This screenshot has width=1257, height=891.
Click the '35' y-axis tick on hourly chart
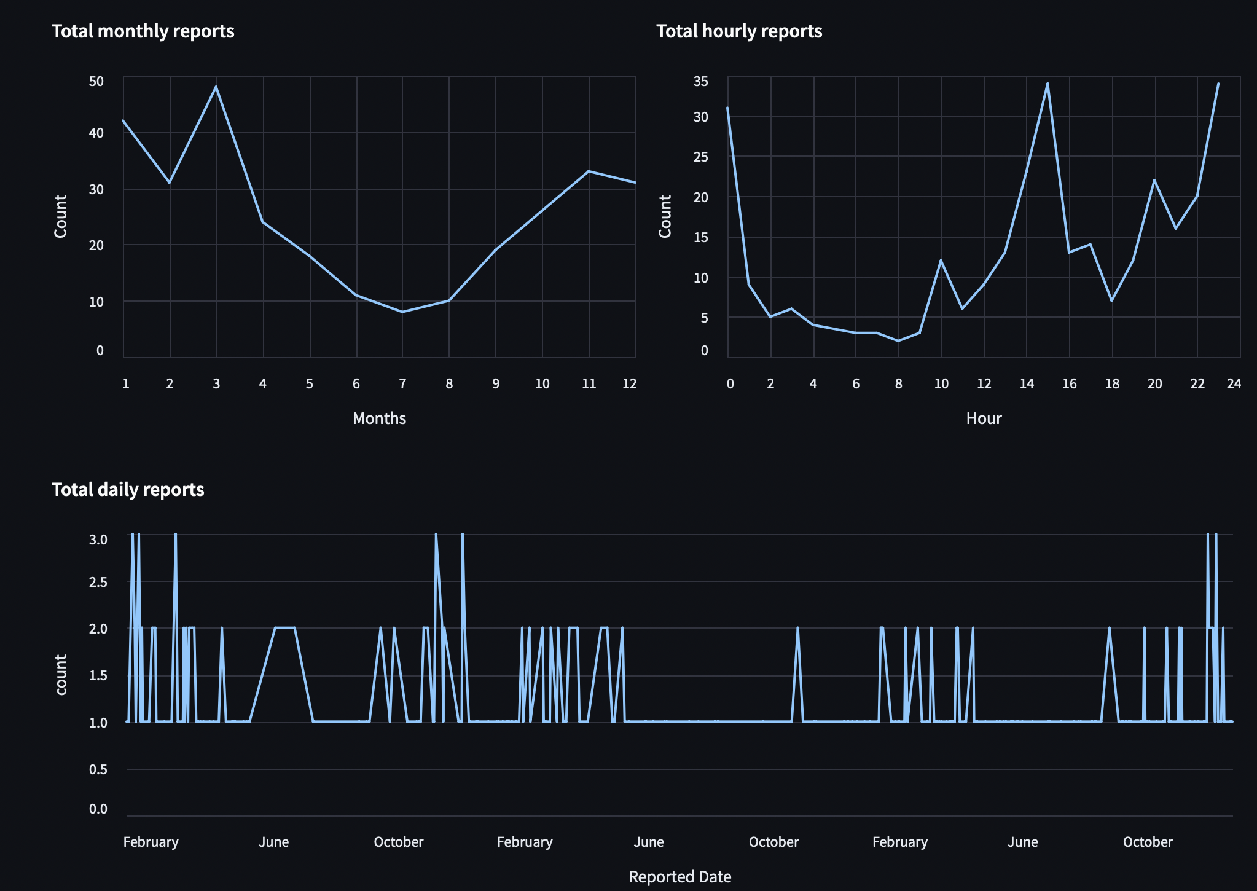701,81
